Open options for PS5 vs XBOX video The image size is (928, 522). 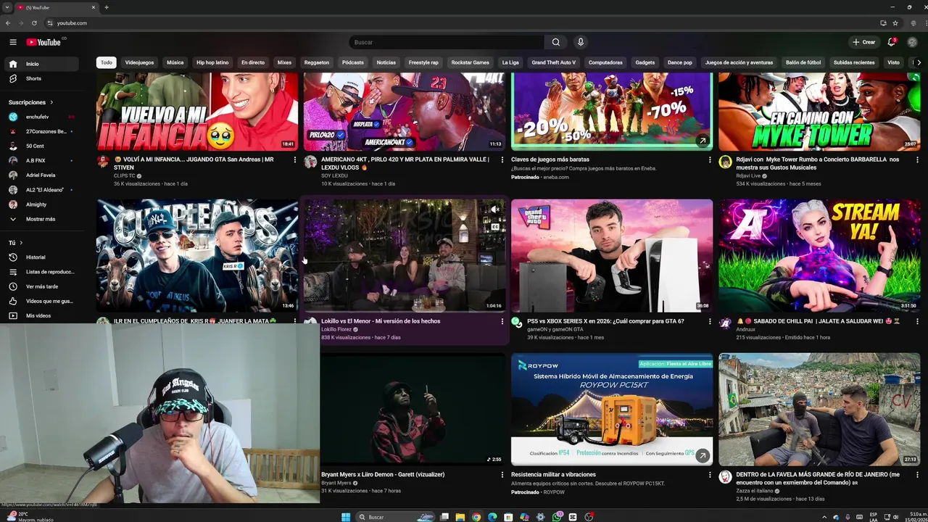click(710, 321)
